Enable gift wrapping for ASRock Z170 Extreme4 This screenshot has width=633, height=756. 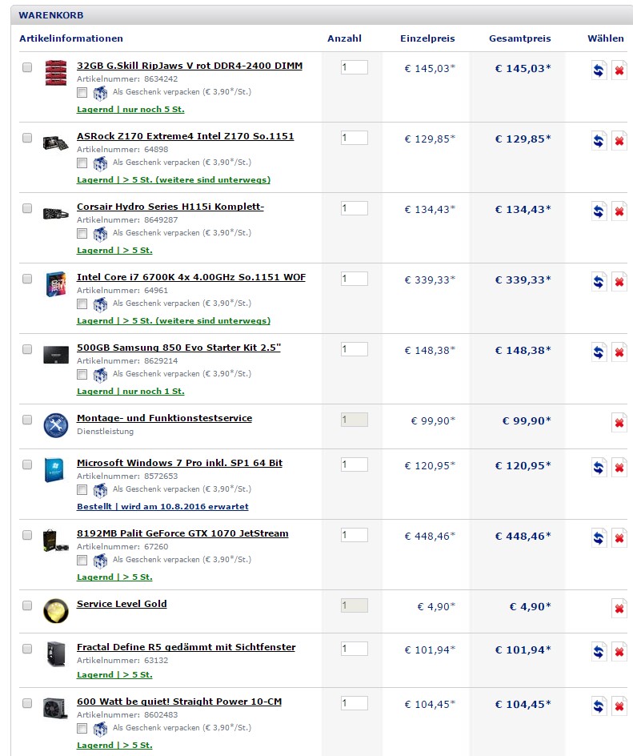[x=82, y=163]
